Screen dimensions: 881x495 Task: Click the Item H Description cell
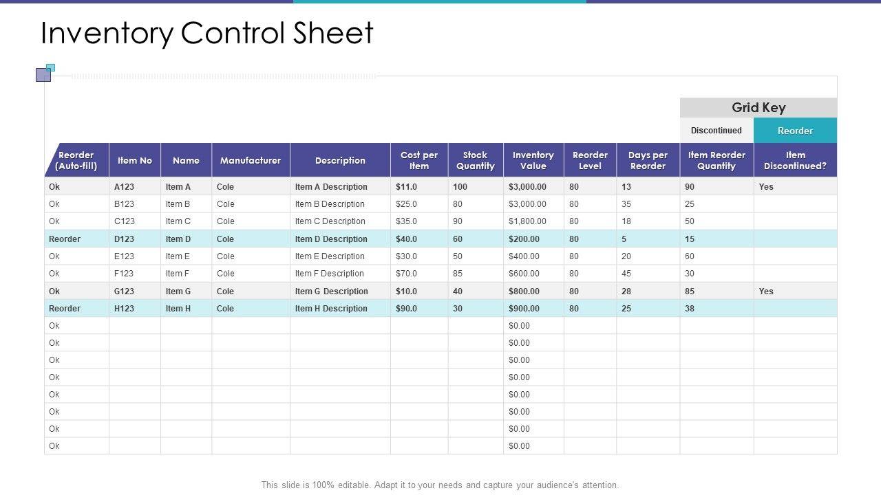pos(331,309)
